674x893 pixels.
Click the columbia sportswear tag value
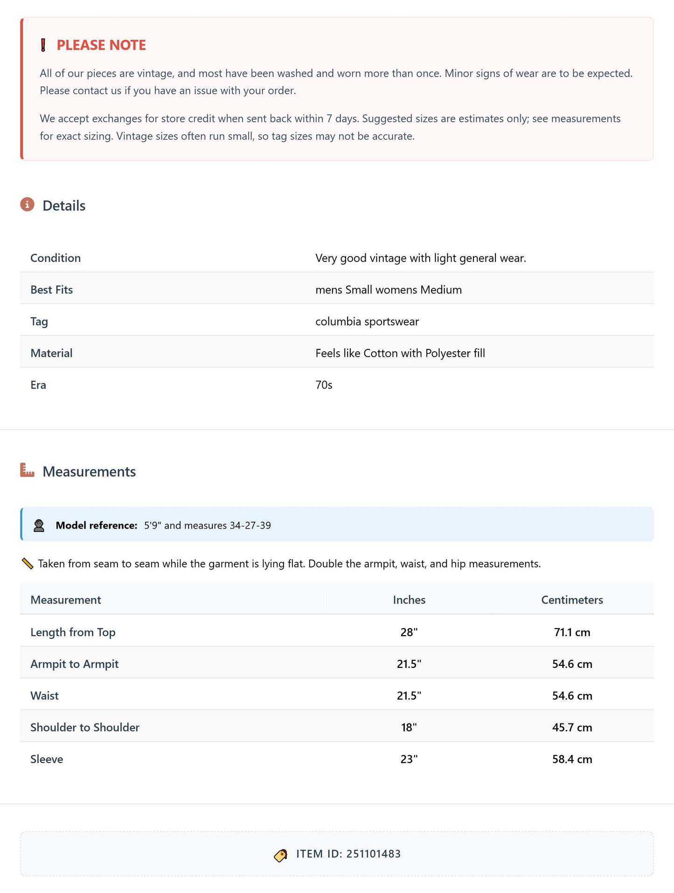(367, 322)
